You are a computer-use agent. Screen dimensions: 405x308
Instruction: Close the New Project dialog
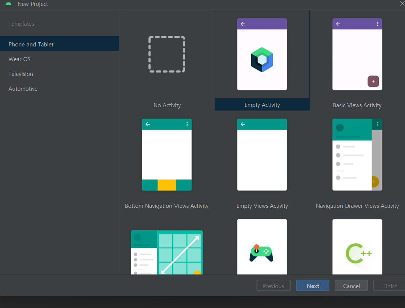pos(402,3)
